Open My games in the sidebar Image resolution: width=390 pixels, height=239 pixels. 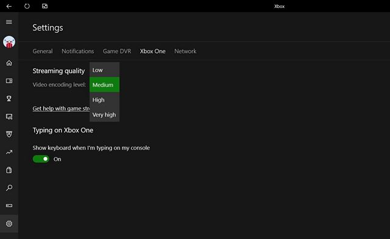(x=9, y=81)
